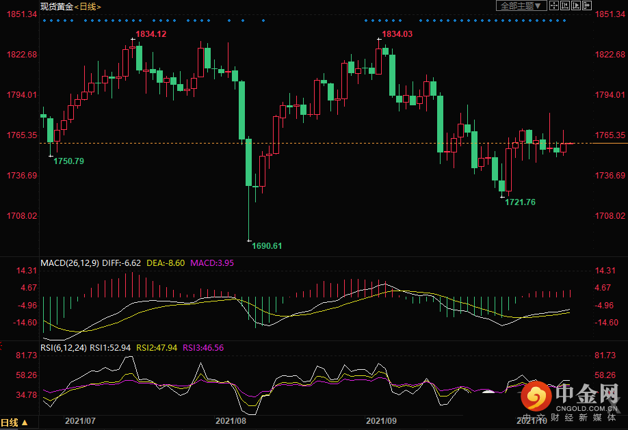
Task: Click the axis play-forward chart icon
Action: [x=576, y=5]
